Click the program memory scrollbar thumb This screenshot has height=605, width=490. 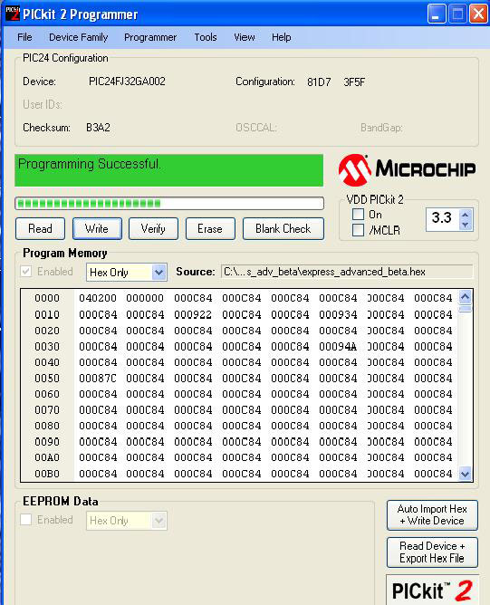coord(466,309)
